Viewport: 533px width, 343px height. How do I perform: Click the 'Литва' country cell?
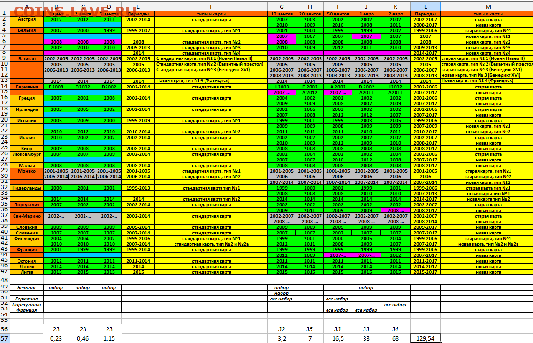27,272
